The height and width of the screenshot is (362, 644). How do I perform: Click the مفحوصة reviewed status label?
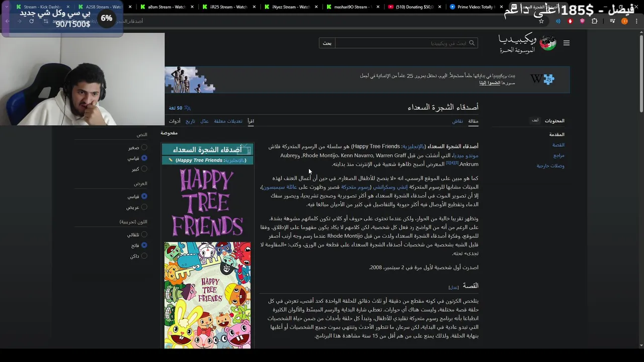pyautogui.click(x=169, y=133)
